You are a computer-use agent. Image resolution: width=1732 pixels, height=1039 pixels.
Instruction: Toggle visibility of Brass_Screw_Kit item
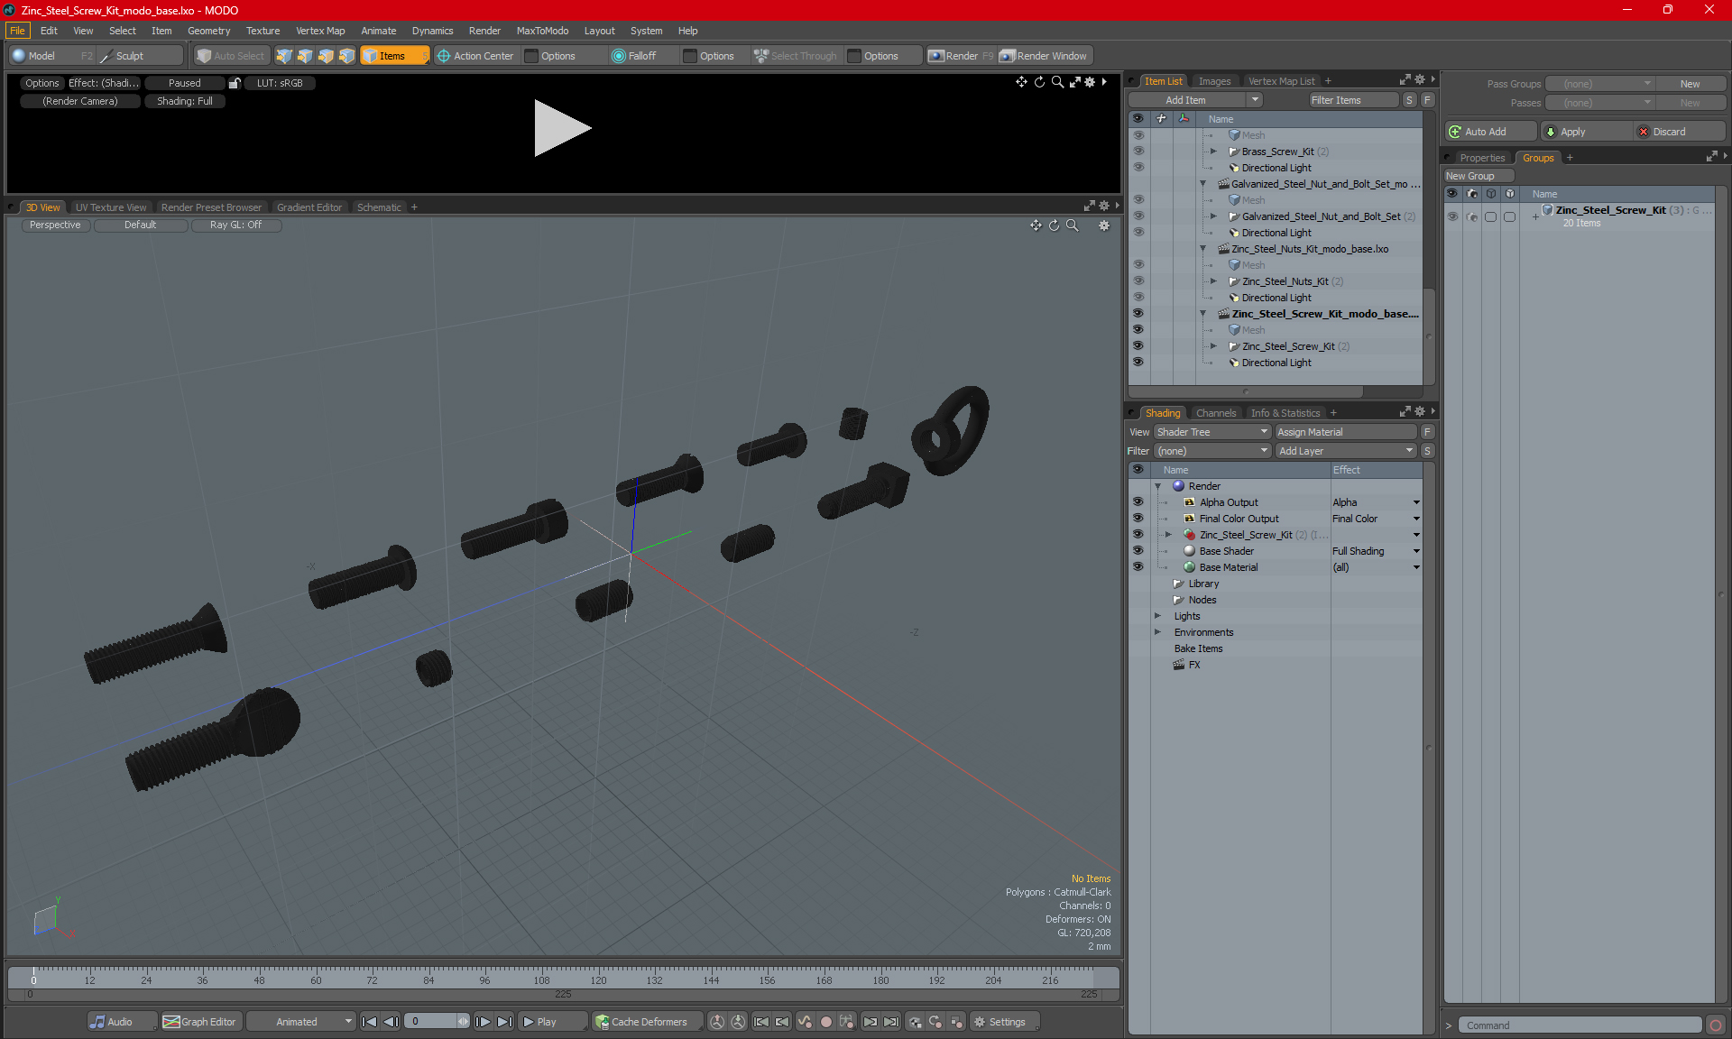[1138, 152]
